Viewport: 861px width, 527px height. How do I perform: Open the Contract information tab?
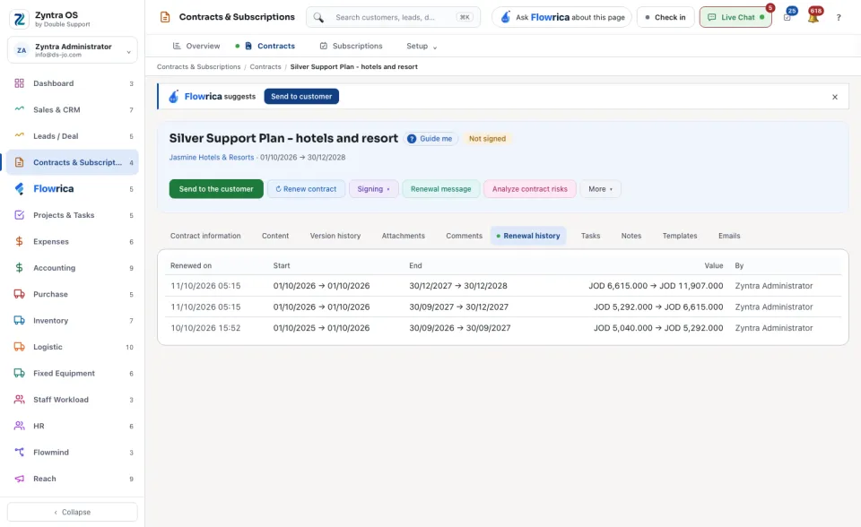click(x=205, y=236)
